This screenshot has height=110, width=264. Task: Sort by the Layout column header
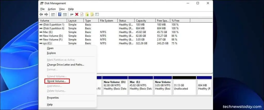click(75, 21)
